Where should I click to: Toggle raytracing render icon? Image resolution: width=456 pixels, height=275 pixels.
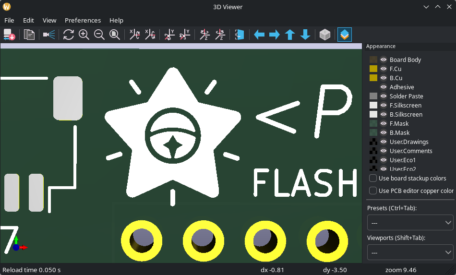click(x=49, y=35)
